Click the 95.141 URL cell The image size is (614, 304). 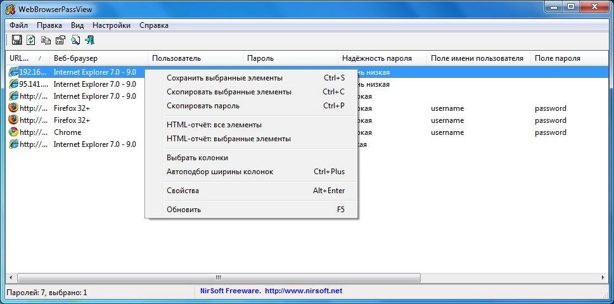[34, 84]
